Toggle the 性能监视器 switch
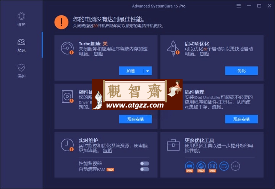Image resolution: width=275 pixels, height=189 pixels. tap(145, 163)
